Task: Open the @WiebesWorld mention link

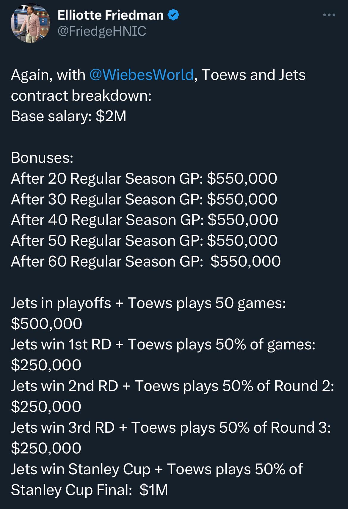Action: [x=141, y=75]
